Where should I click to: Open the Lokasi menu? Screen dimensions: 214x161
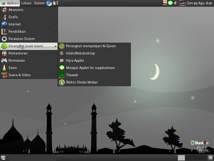tap(26, 3)
